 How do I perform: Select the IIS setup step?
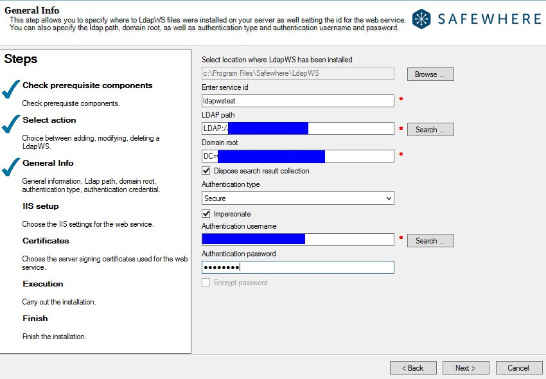pos(40,206)
